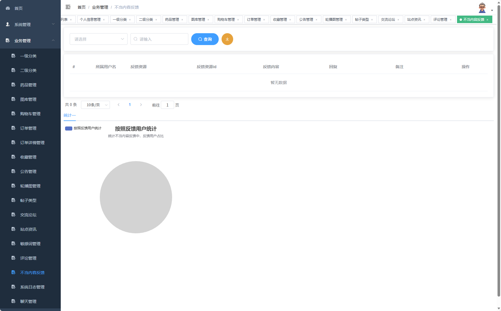The width and height of the screenshot is (501, 311).
Task: Open 业务管理 from the breadcrumb
Action: point(100,7)
